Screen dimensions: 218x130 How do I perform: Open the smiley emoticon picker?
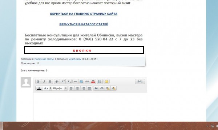pos(106,82)
